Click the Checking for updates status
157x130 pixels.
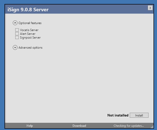(129, 126)
